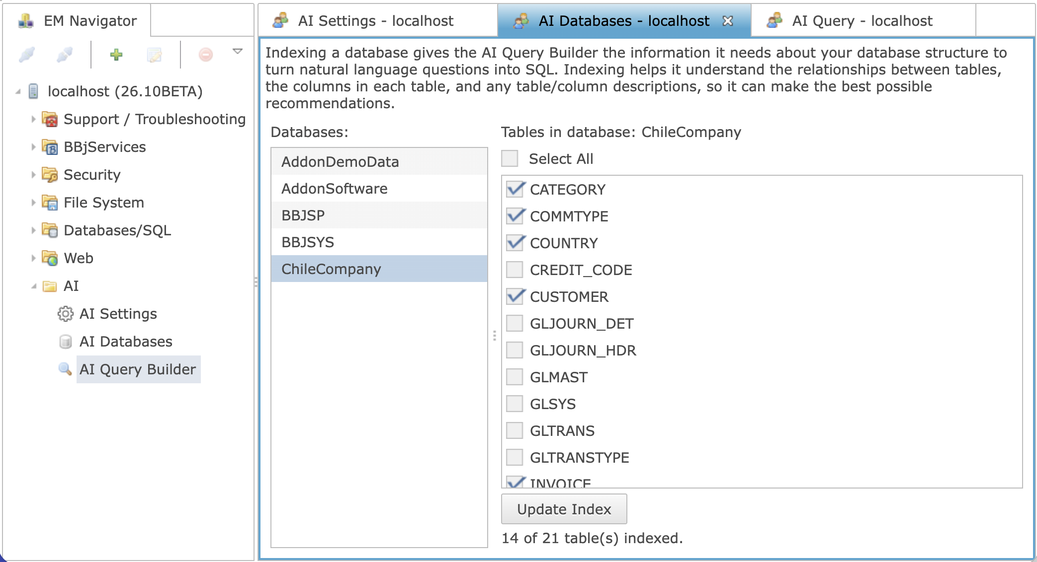Check the GLJOURN_HDR table checkbox
The image size is (1037, 562).
coord(515,350)
